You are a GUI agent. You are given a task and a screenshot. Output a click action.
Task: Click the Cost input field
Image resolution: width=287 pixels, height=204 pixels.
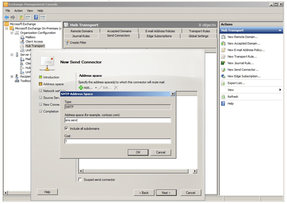click(118, 141)
